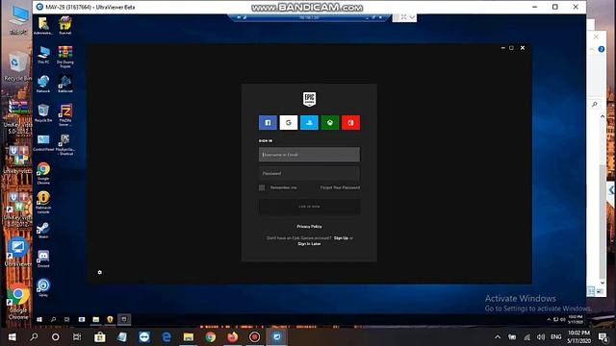Open FileZilla Server shortcut on remote desktop
Viewport: 616px width, 346px height.
click(65, 115)
